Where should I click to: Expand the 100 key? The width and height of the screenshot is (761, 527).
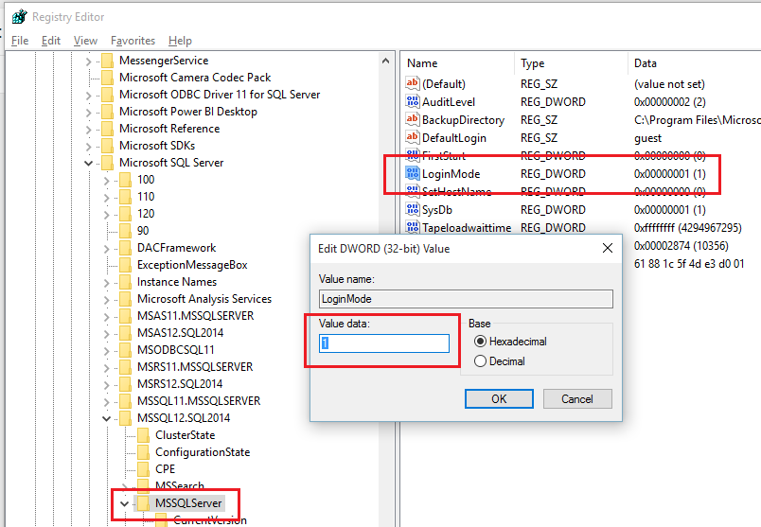[x=106, y=181]
